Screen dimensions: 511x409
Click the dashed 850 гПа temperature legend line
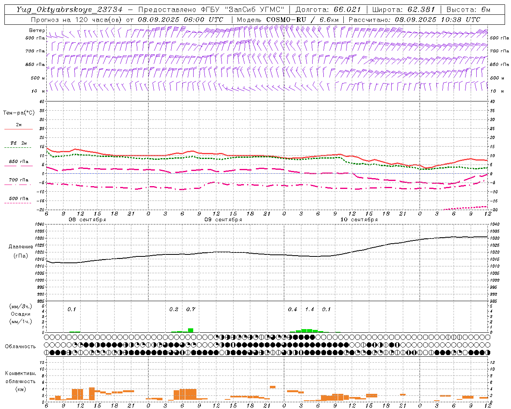pos(18,166)
